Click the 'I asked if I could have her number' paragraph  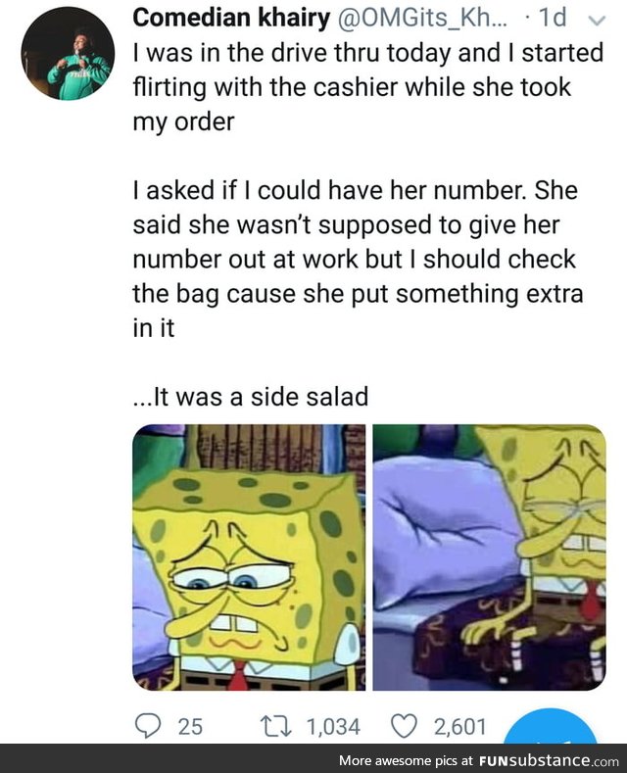tap(358, 259)
